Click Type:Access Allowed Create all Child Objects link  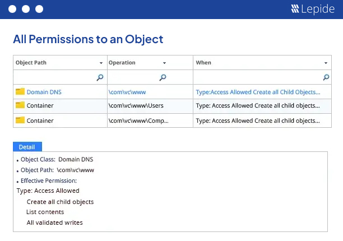(x=258, y=92)
